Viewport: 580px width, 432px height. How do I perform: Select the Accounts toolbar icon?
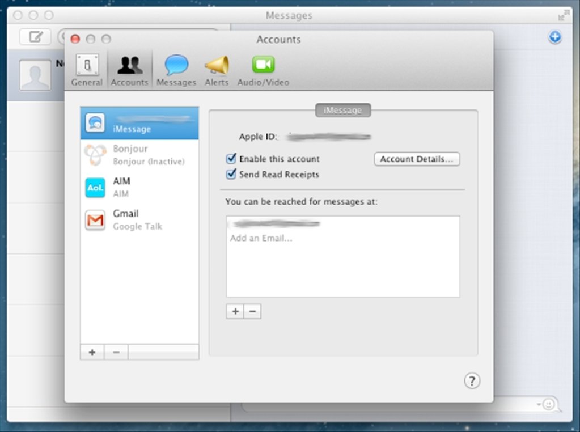tap(129, 70)
